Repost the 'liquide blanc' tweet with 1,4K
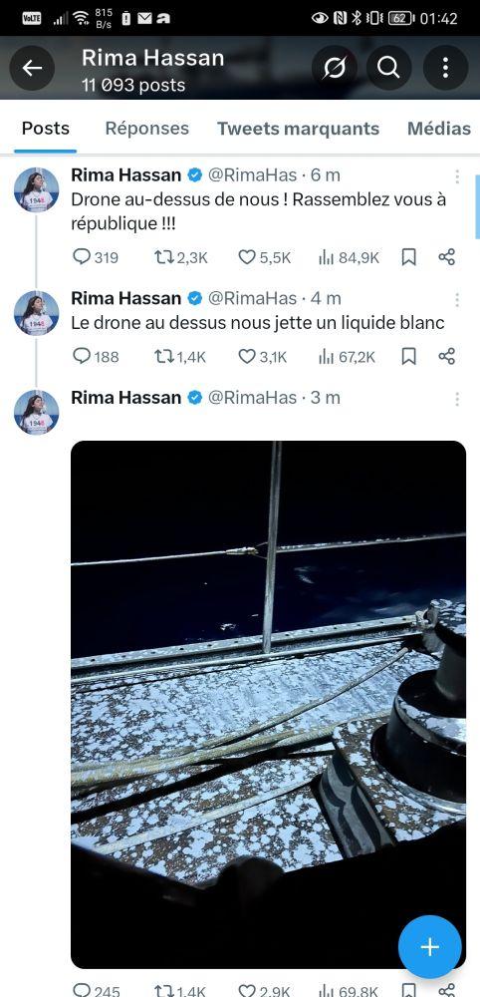The width and height of the screenshot is (480, 997). pos(180,357)
